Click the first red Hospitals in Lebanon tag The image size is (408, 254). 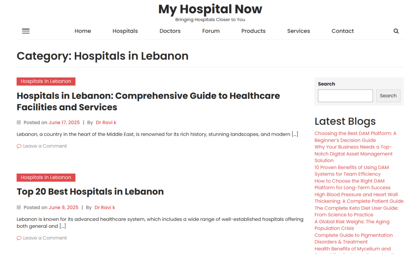click(46, 81)
